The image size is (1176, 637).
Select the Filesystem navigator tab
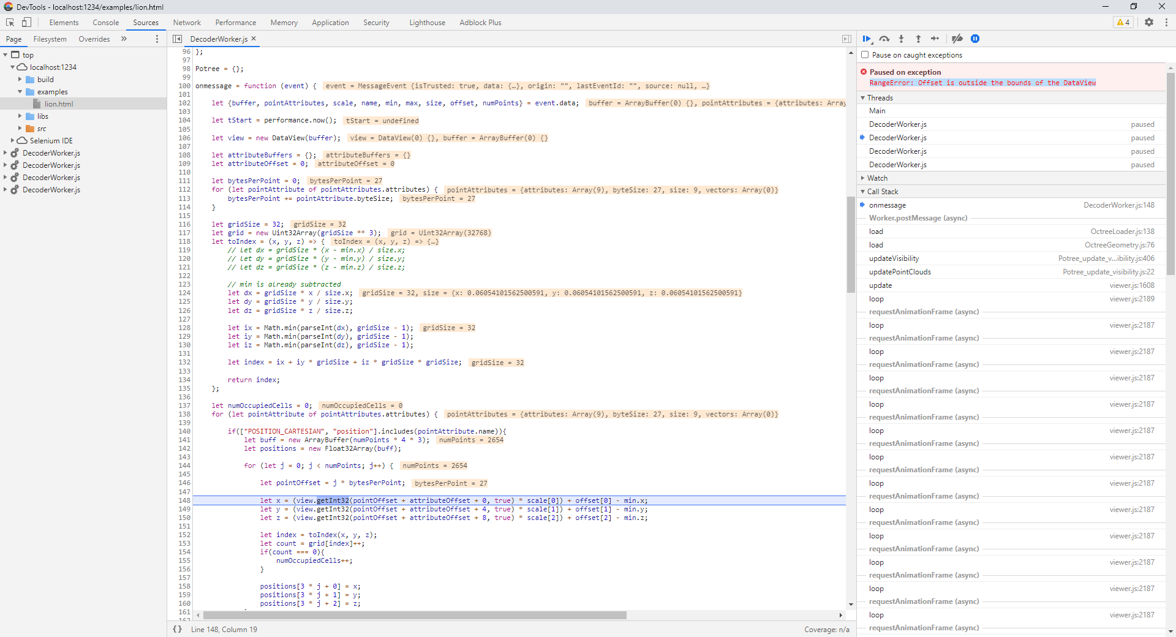(x=50, y=39)
